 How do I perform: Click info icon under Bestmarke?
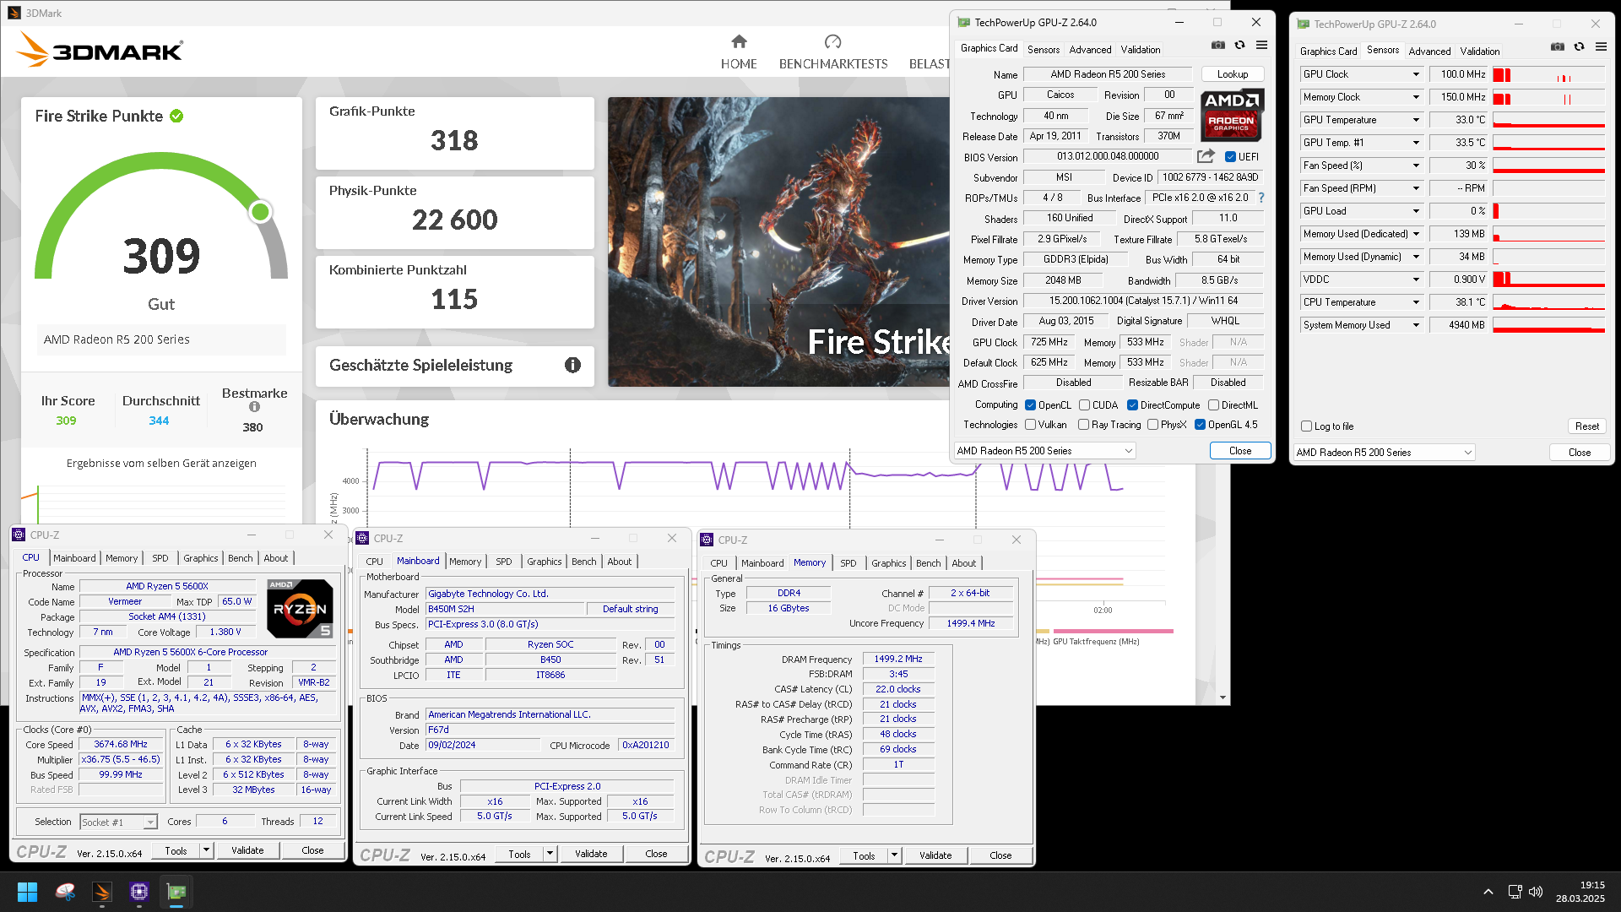point(254,407)
